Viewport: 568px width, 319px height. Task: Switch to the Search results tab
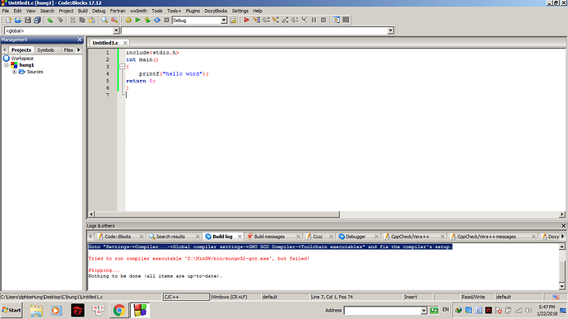click(170, 237)
